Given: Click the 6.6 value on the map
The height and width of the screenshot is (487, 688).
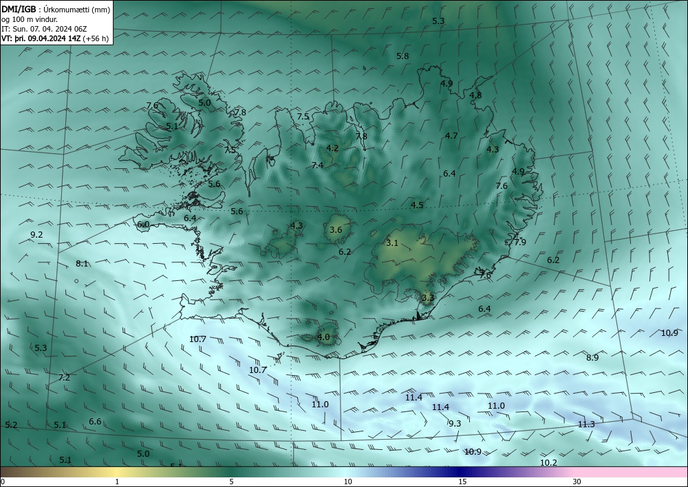Looking at the screenshot, I should (x=95, y=421).
